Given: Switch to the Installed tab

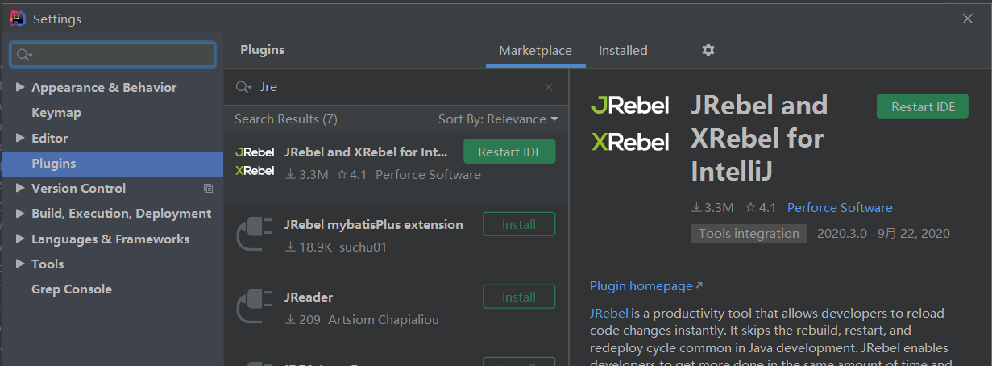Looking at the screenshot, I should click(x=622, y=50).
